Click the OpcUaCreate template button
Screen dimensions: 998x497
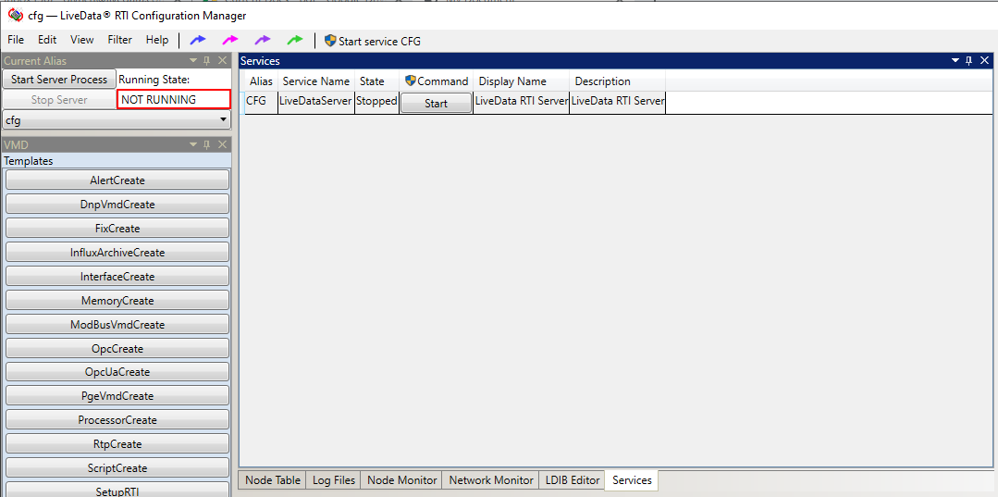point(117,372)
